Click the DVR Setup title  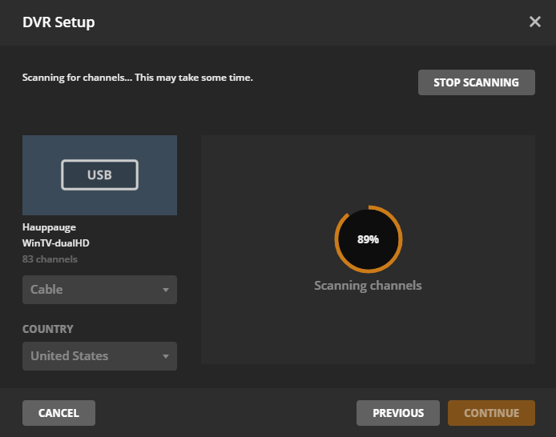pyautogui.click(x=58, y=22)
